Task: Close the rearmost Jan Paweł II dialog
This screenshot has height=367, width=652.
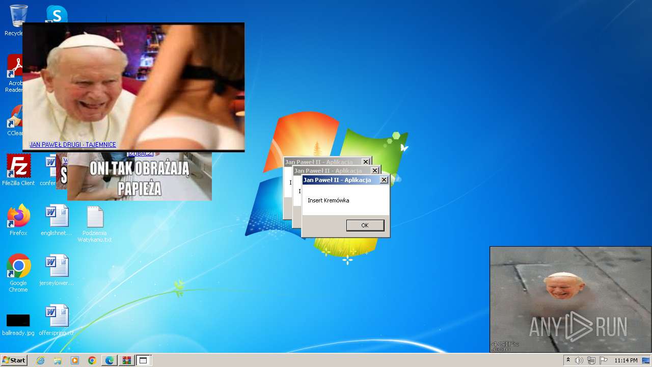Action: point(366,162)
